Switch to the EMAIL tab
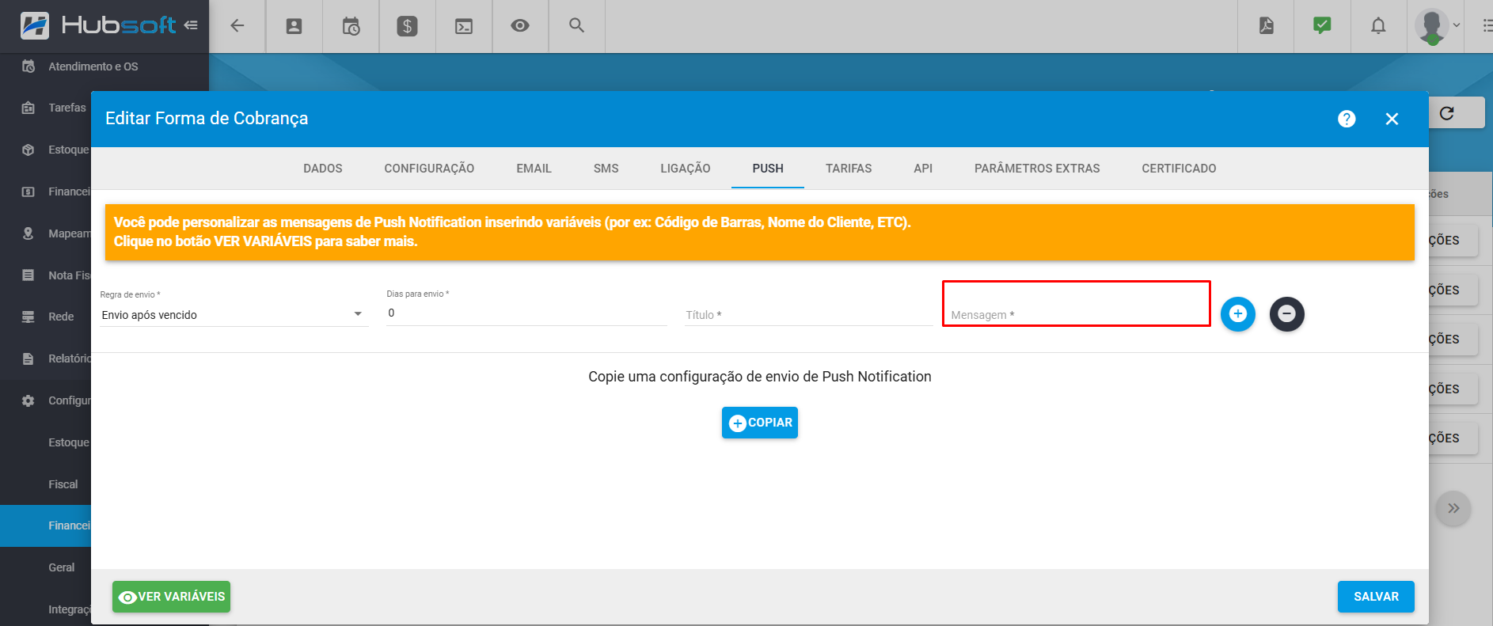Image resolution: width=1493 pixels, height=626 pixels. click(534, 169)
